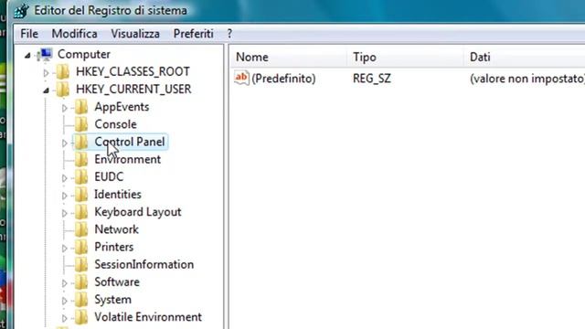Expand the Keyboard Layout key
The image size is (585, 329).
(x=65, y=213)
